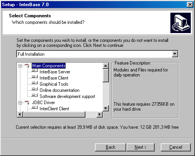Collapse the Main Components tree node

[20, 66]
